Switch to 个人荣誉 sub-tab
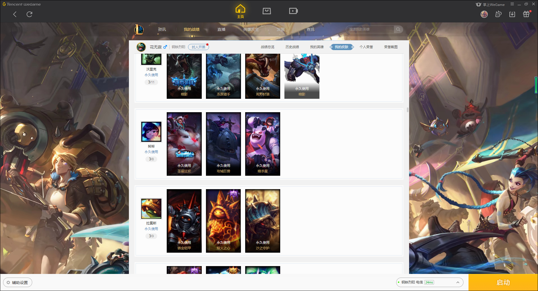Screen dimensions: 538x291 click(366, 47)
